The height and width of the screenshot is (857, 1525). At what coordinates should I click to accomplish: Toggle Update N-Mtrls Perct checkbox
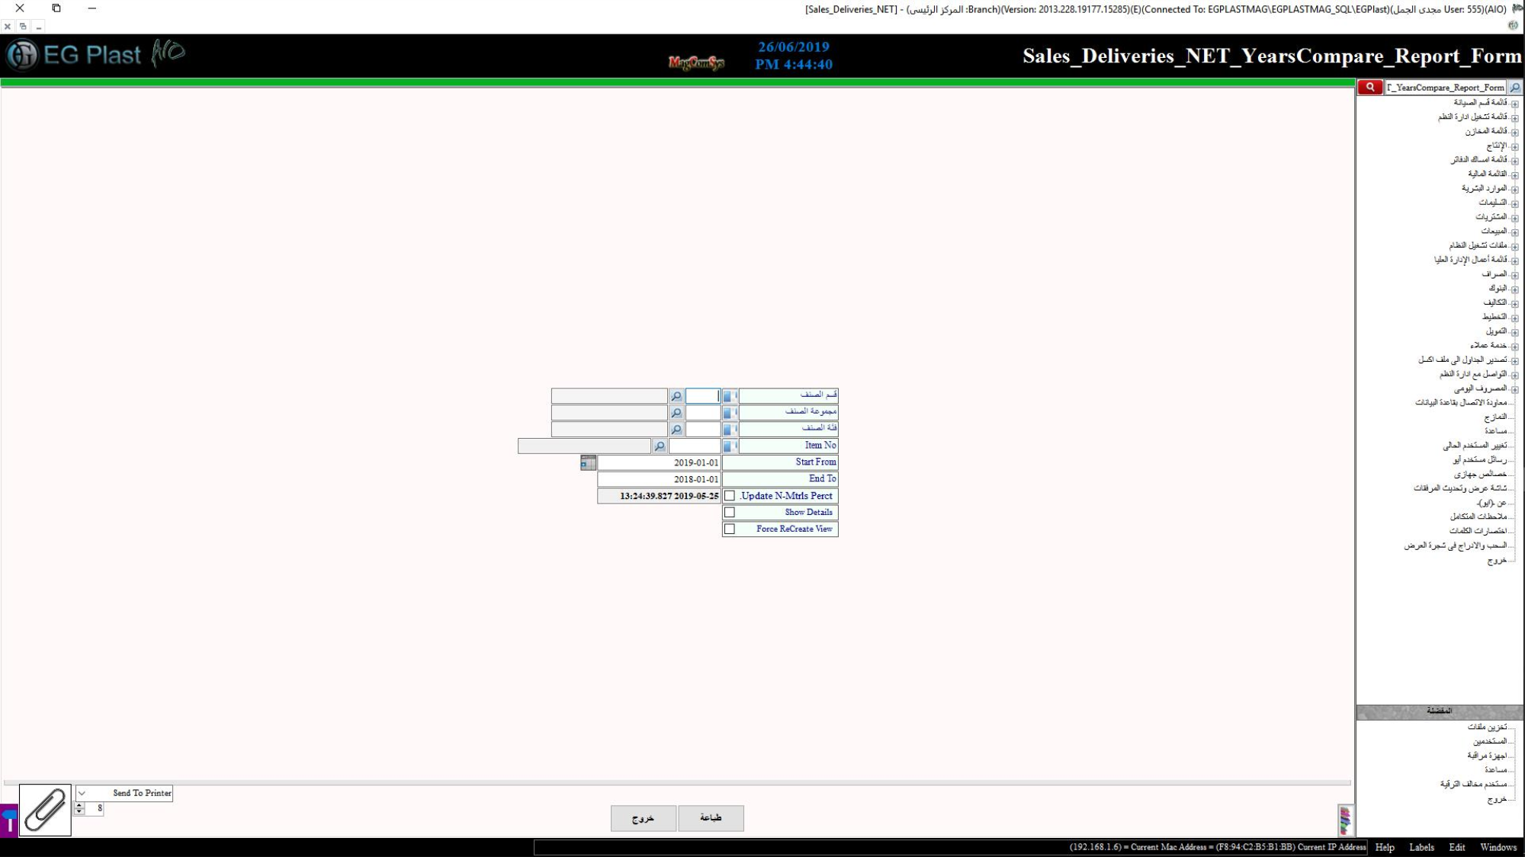tap(730, 496)
